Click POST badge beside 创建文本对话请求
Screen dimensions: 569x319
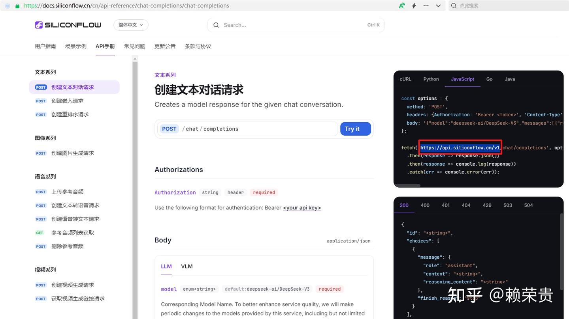40,87
